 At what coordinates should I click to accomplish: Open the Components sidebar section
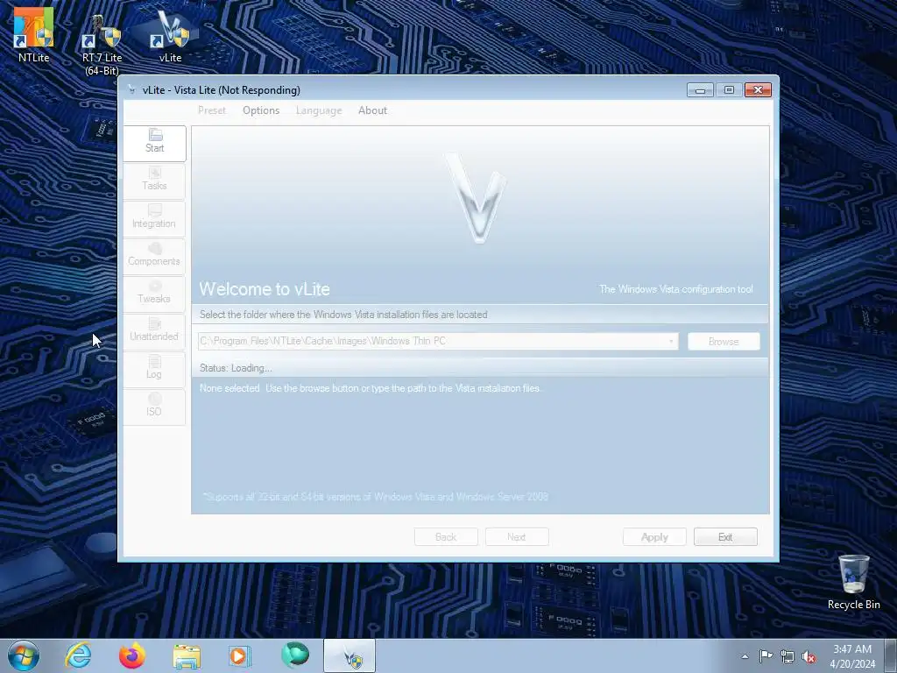[x=154, y=257]
